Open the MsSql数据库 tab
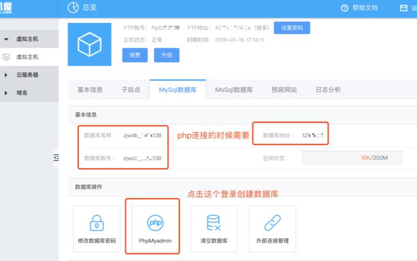 [234, 90]
